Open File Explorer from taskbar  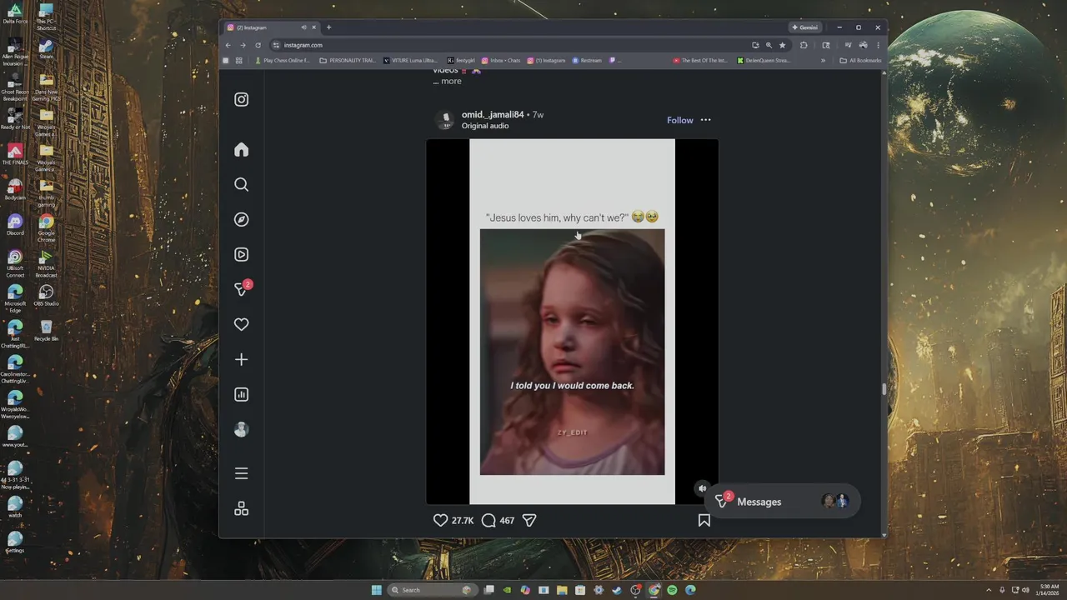tap(562, 590)
